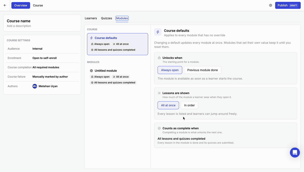Click Always open chip under Untitled module

click(100, 77)
